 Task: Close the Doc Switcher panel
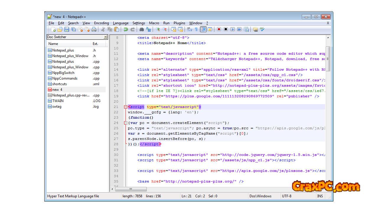pyautogui.click(x=105, y=37)
